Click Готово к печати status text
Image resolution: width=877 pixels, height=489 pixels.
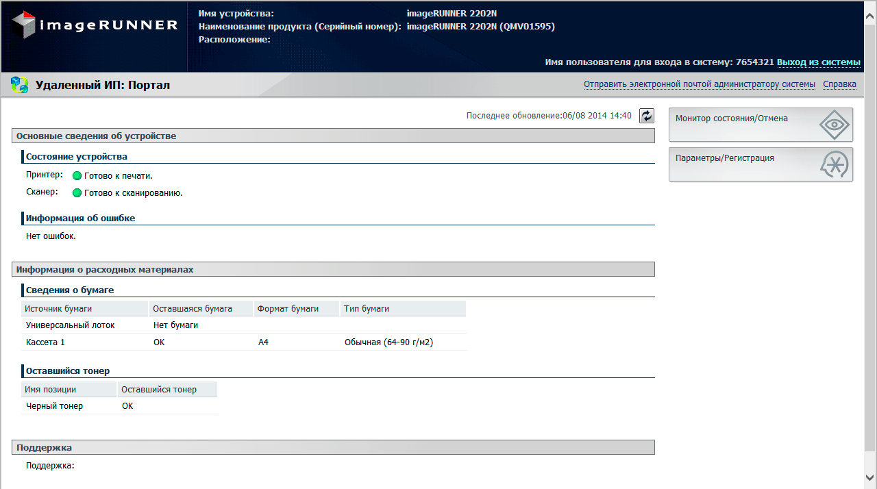(x=119, y=176)
